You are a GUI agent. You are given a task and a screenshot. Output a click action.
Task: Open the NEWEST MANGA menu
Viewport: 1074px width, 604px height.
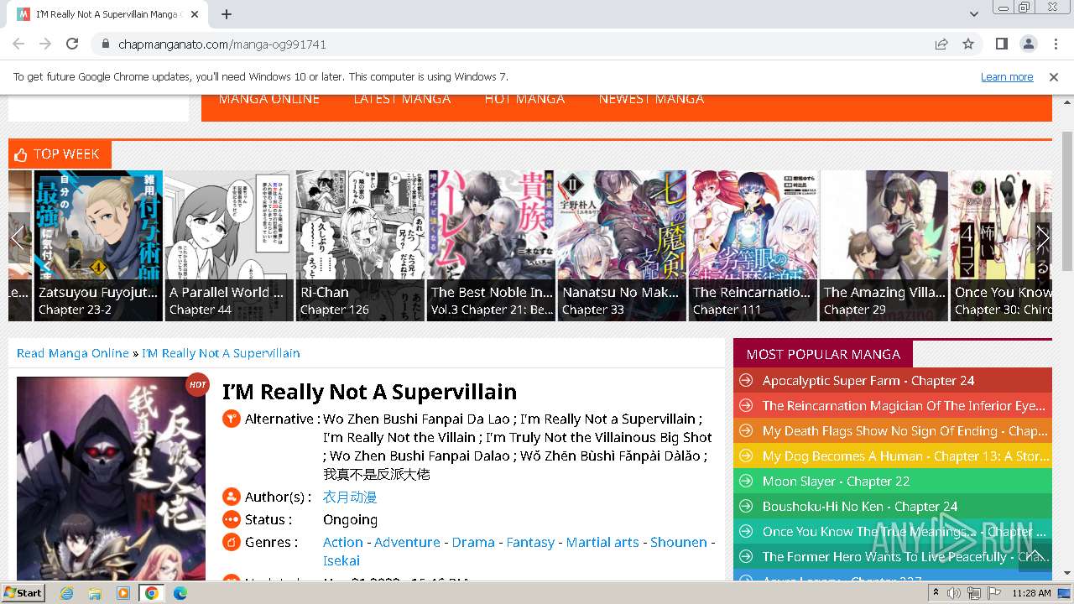point(651,99)
